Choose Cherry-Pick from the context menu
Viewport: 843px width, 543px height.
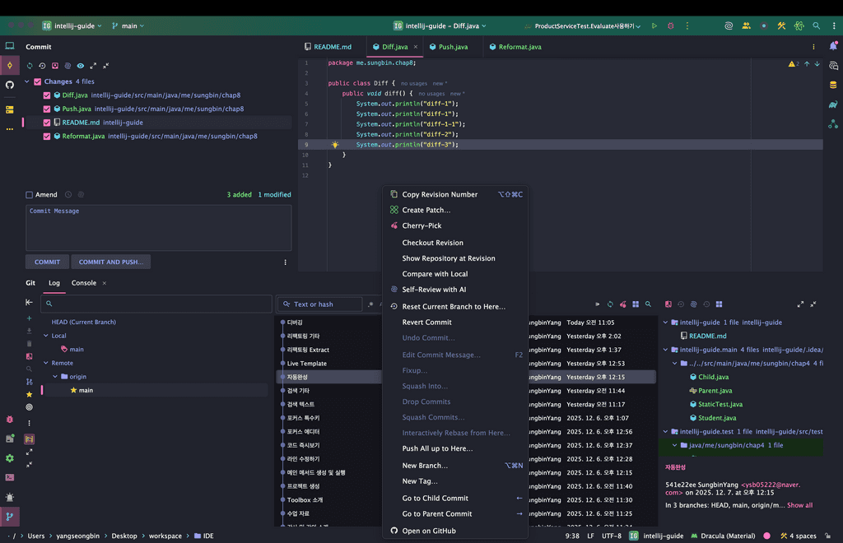[x=421, y=225]
